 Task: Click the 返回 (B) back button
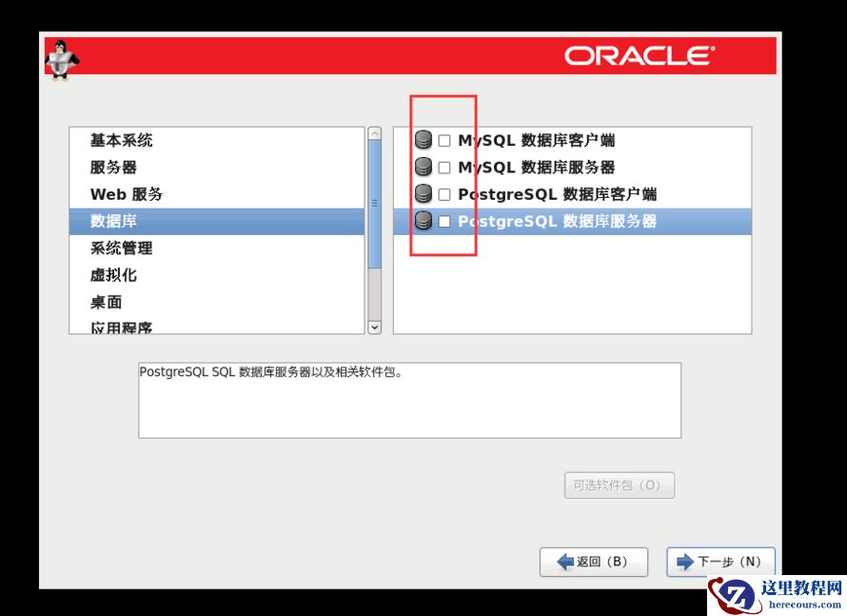point(594,562)
